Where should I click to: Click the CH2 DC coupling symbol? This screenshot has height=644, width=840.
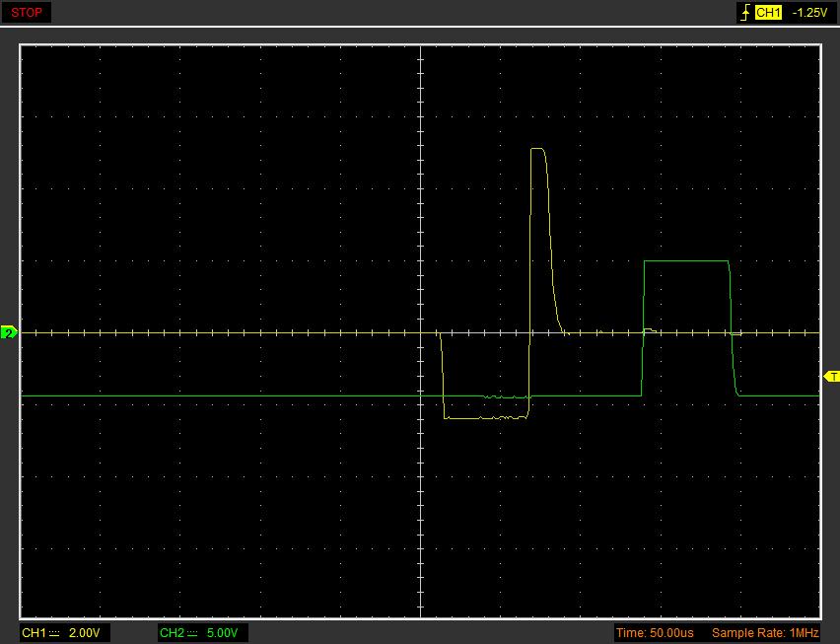point(192,633)
